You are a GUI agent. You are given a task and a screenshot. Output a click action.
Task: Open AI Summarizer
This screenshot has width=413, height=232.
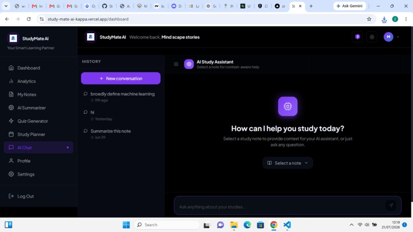38,108
